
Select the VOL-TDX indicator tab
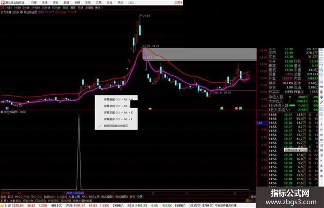[x=30, y=197]
